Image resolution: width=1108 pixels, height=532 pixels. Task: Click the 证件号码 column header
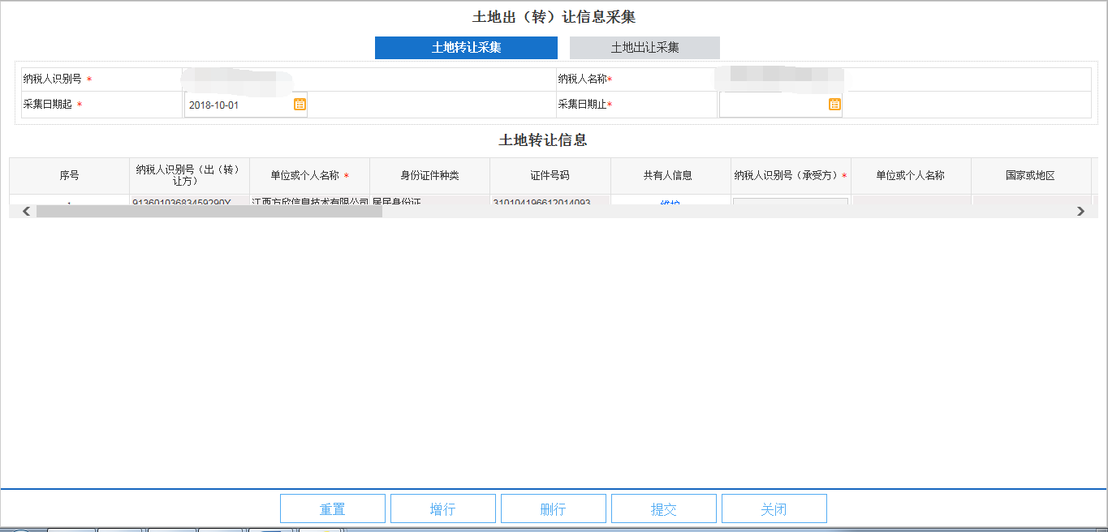pyautogui.click(x=550, y=175)
